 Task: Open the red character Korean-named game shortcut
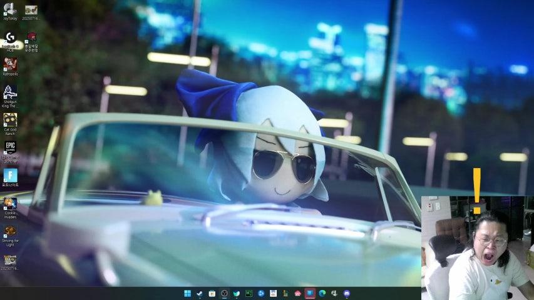coord(31,42)
